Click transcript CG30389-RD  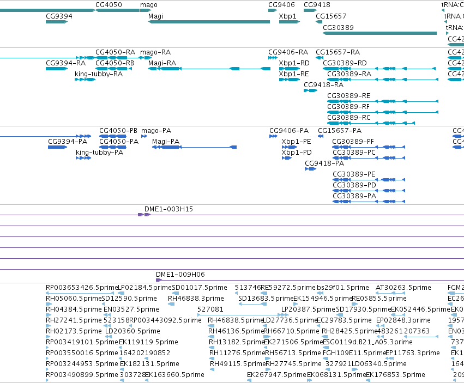[345, 63]
